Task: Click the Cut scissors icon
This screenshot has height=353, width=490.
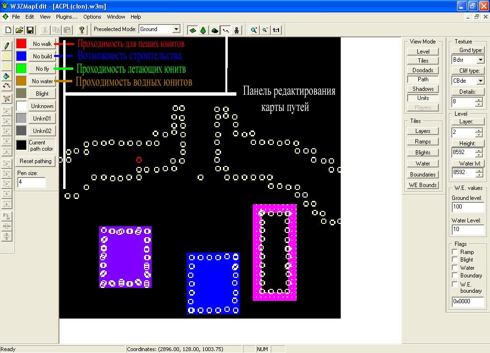Action: 45,30
